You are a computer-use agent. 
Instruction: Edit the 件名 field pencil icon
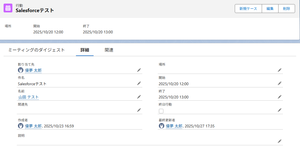pos(139,83)
